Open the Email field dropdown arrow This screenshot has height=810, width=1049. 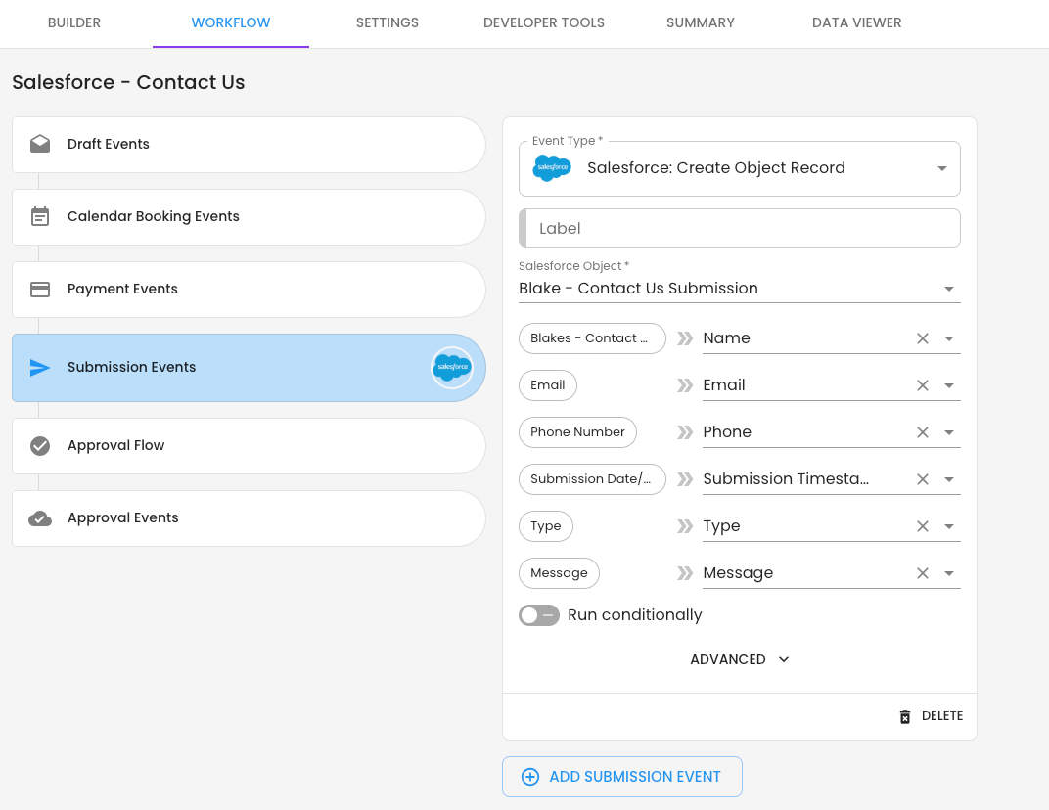click(948, 386)
